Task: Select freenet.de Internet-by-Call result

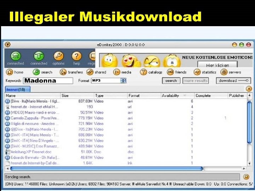Action: coord(126,163)
